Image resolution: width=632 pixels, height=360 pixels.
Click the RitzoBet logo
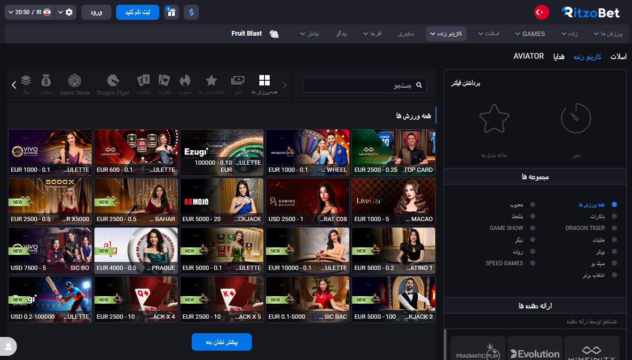point(591,12)
